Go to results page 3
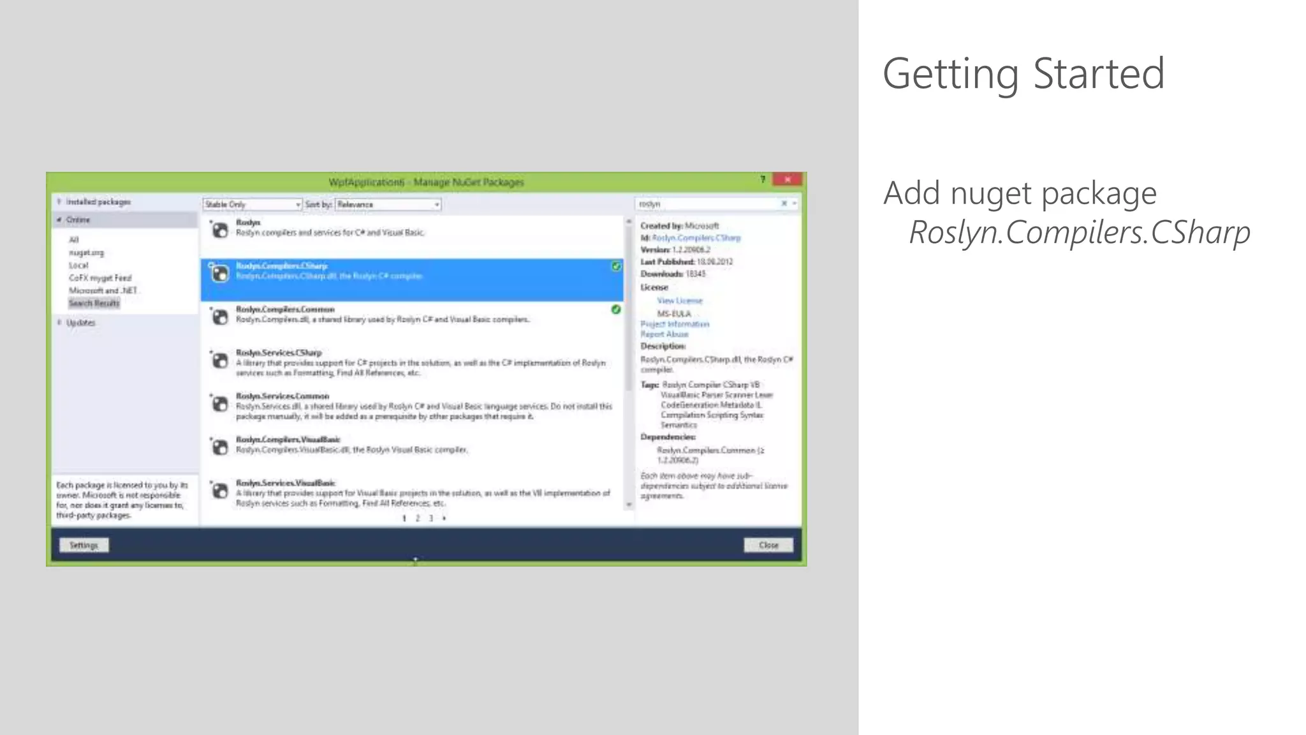Screen dimensions: 1306x735 click(431, 518)
